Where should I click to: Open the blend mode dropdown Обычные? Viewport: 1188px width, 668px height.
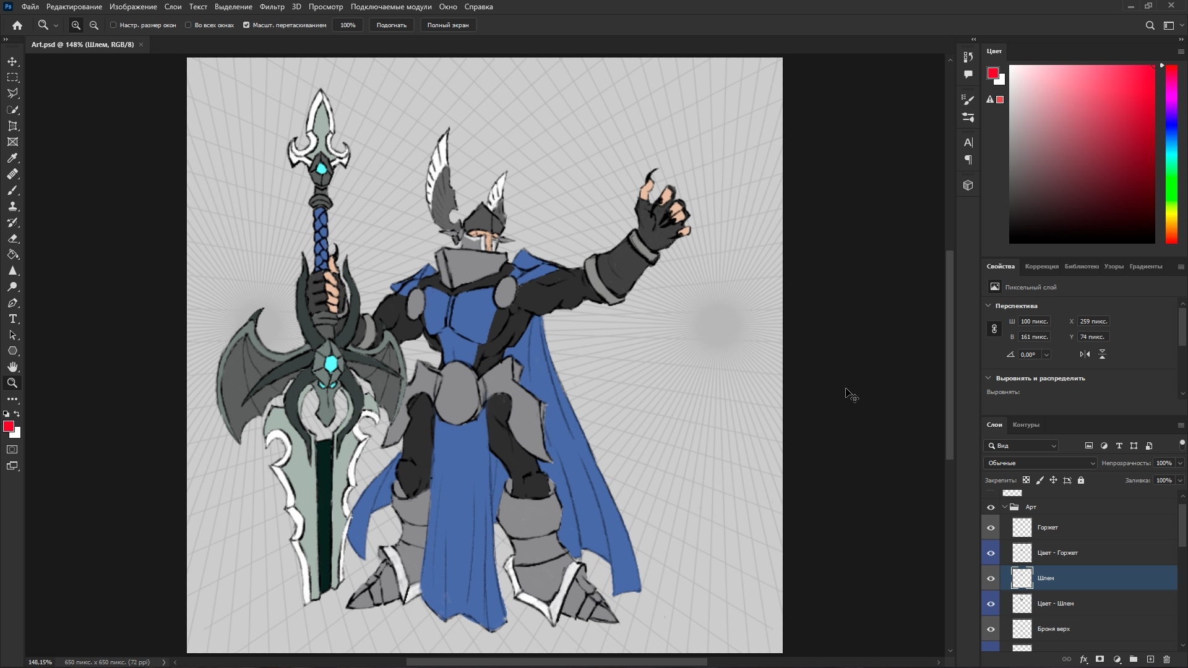pos(1040,463)
